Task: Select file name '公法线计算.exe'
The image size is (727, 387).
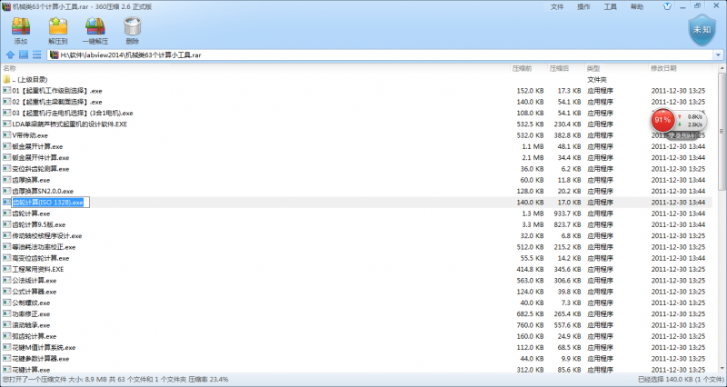Action: 35,281
